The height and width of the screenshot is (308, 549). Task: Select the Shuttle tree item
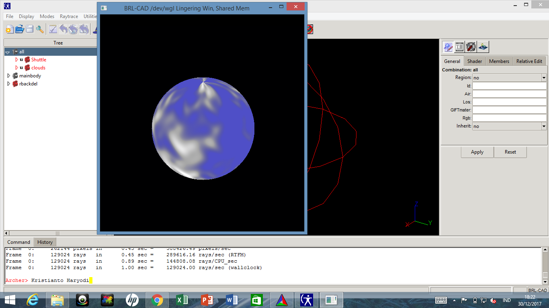39,60
